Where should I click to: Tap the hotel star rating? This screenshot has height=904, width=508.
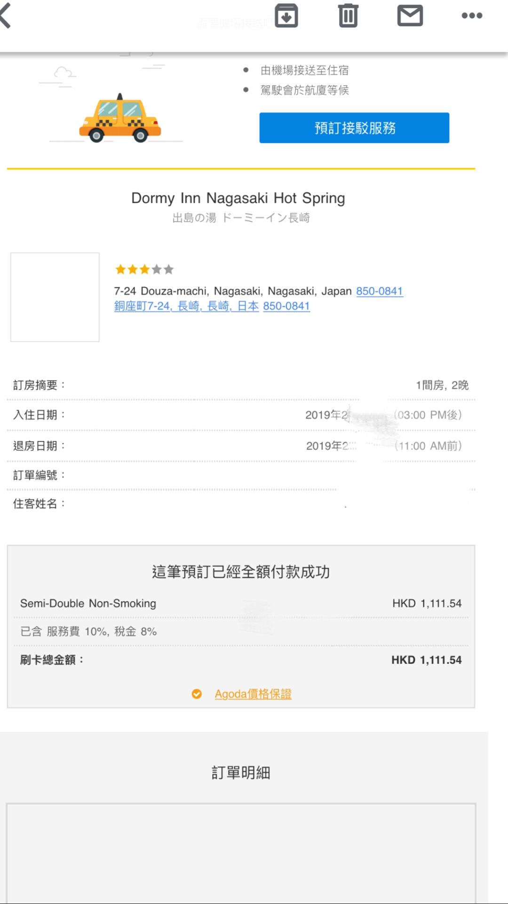click(144, 270)
